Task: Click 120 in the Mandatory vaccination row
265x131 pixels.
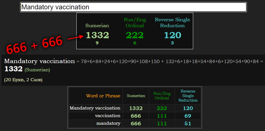Action: 188,108
